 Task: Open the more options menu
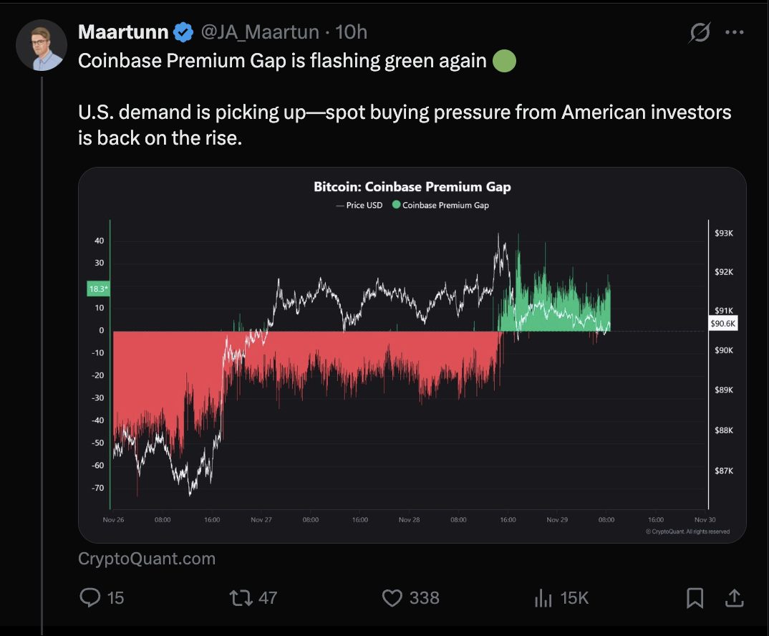pyautogui.click(x=735, y=31)
